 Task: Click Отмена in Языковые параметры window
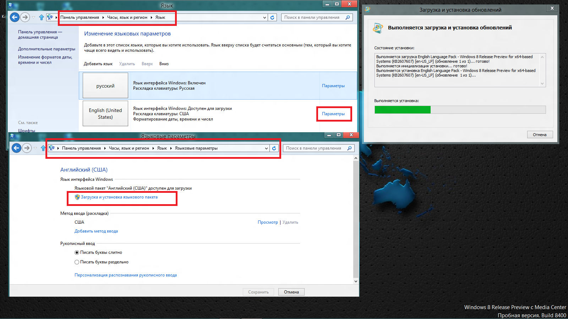(291, 292)
